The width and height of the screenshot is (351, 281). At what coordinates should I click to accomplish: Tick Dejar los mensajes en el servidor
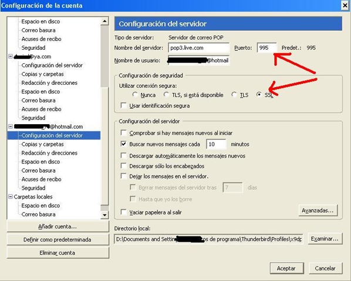(124, 176)
